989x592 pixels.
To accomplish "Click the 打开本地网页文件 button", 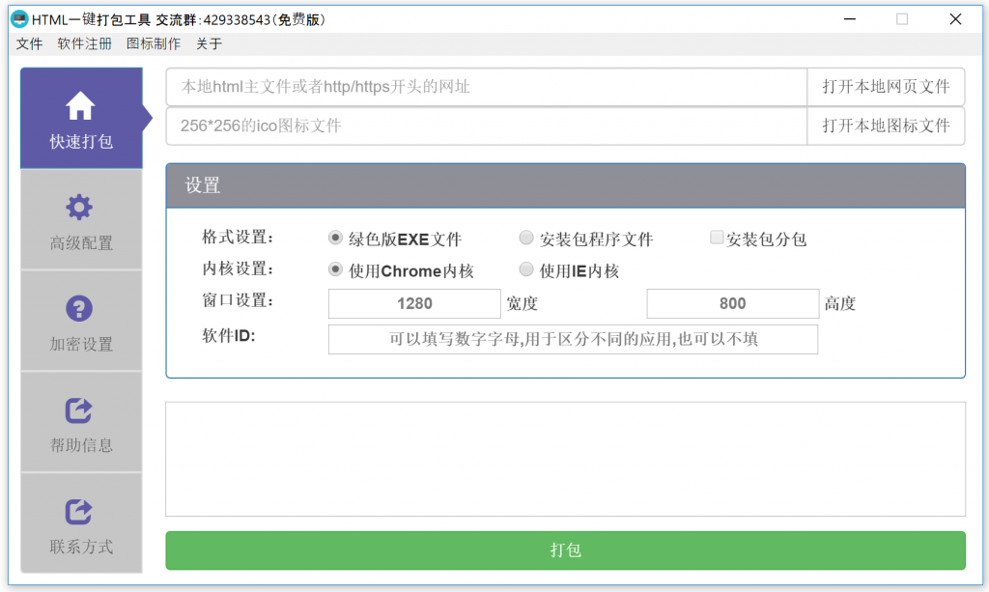I will 886,87.
